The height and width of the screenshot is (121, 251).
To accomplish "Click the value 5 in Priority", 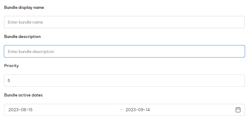I will (x=9, y=81).
